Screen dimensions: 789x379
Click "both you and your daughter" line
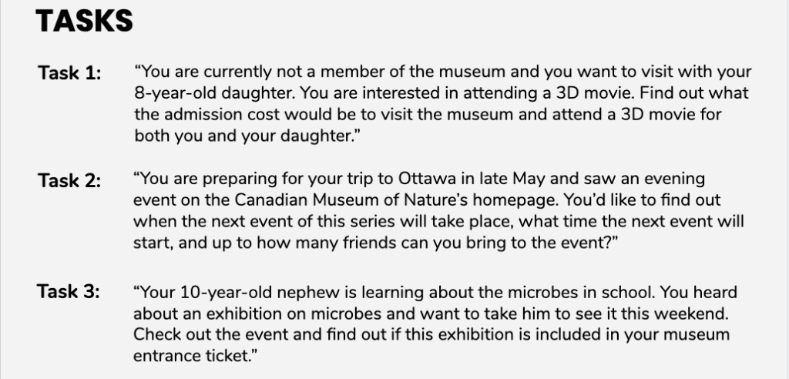(247, 136)
